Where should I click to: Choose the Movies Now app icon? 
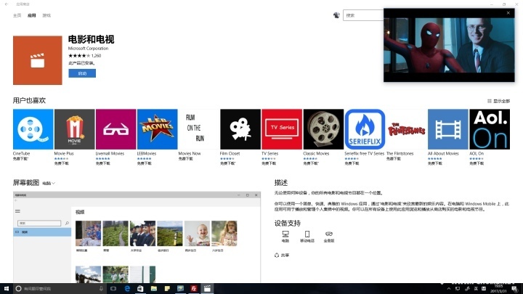pyautogui.click(x=199, y=129)
